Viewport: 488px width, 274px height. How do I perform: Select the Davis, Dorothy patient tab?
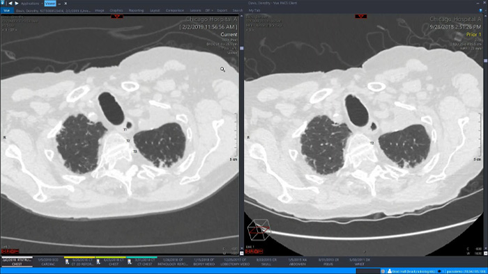(53, 10)
